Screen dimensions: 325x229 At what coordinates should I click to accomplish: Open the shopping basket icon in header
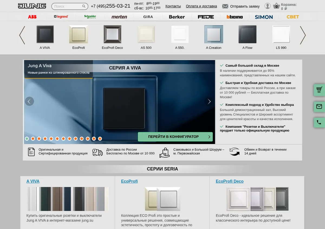pos(276,6)
